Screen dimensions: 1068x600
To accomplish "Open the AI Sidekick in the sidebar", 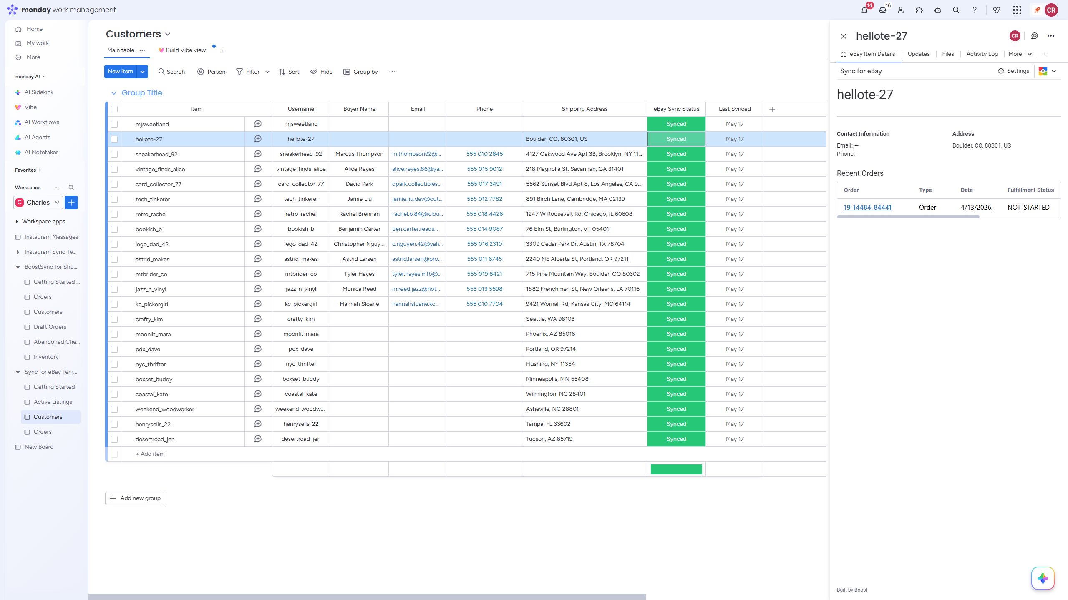I will pyautogui.click(x=39, y=92).
